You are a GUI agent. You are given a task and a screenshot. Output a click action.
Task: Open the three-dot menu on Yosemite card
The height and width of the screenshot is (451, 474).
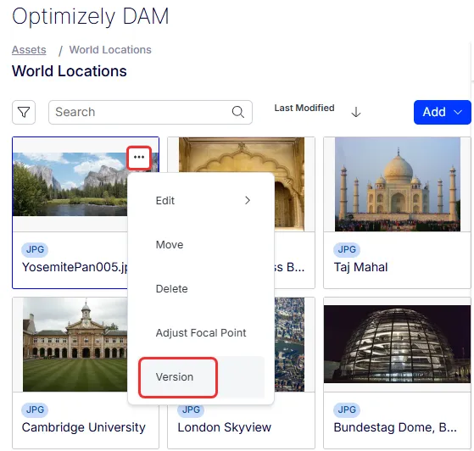pyautogui.click(x=139, y=157)
